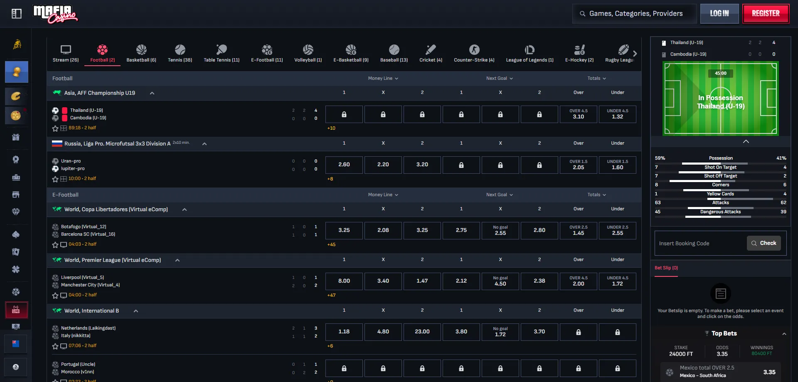Open stream icon for Botafogo vs Barcelona SC
The width and height of the screenshot is (798, 382).
pyautogui.click(x=64, y=244)
